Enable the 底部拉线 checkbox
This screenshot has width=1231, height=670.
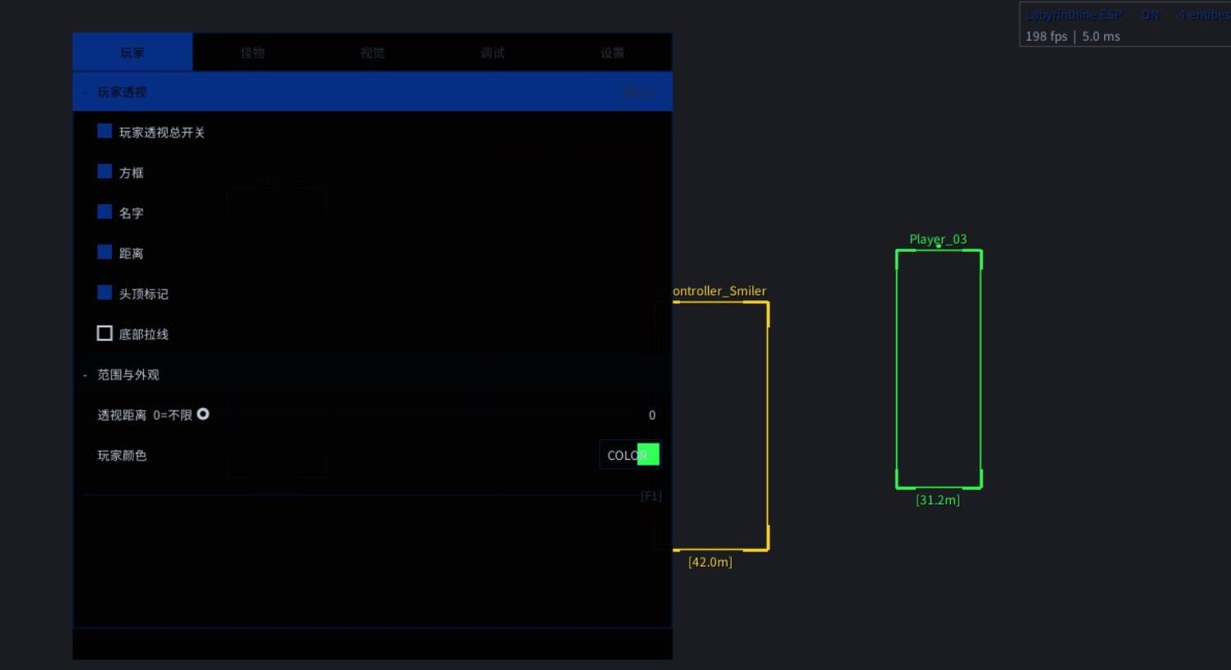[105, 333]
